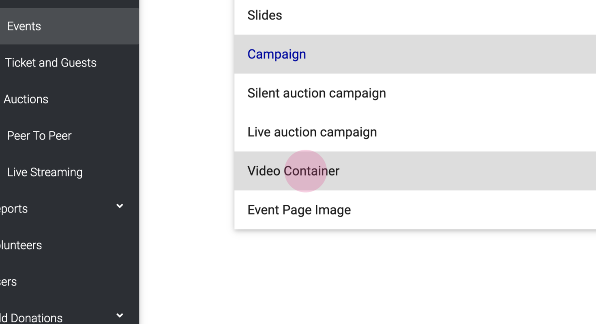Open the Live Streaming page
Screen dimensions: 596x324
tap(45, 172)
